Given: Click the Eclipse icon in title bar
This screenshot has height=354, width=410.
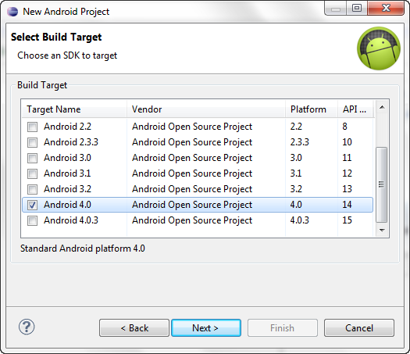Looking at the screenshot, I should (x=12, y=12).
